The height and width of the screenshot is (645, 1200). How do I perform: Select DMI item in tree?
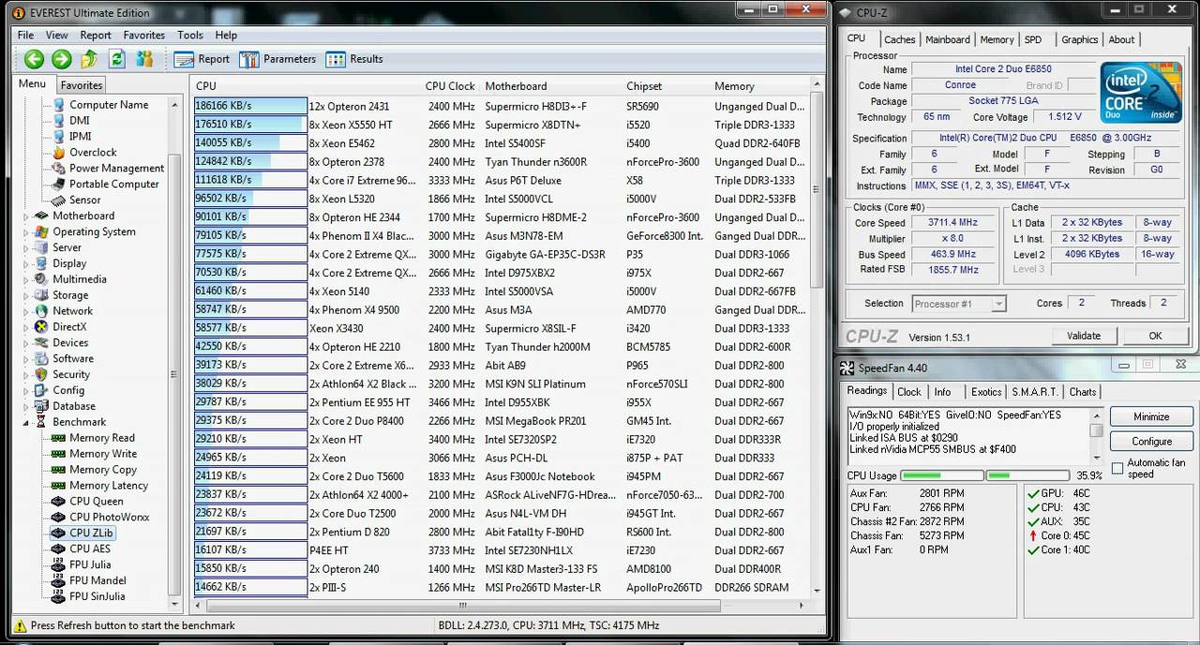pyautogui.click(x=80, y=121)
